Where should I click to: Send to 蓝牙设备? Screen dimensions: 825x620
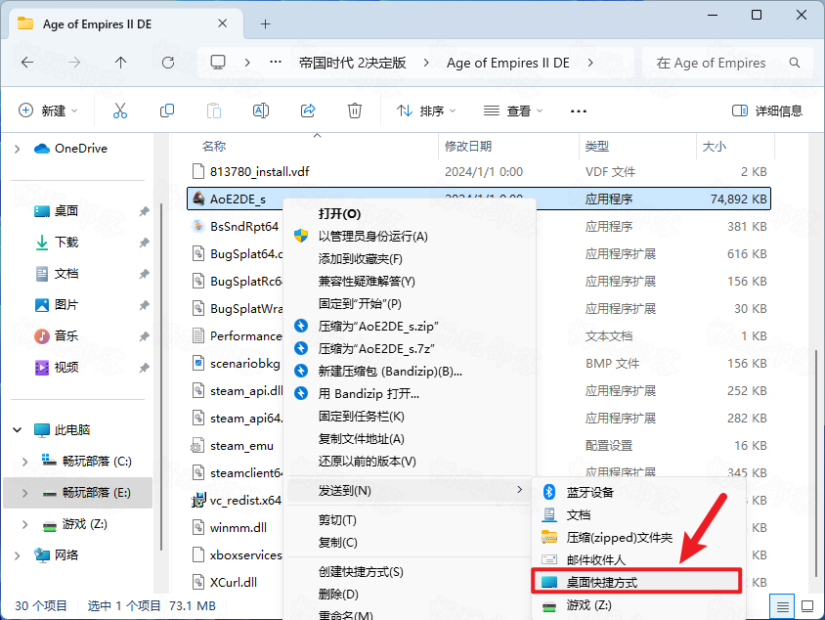pos(638,492)
